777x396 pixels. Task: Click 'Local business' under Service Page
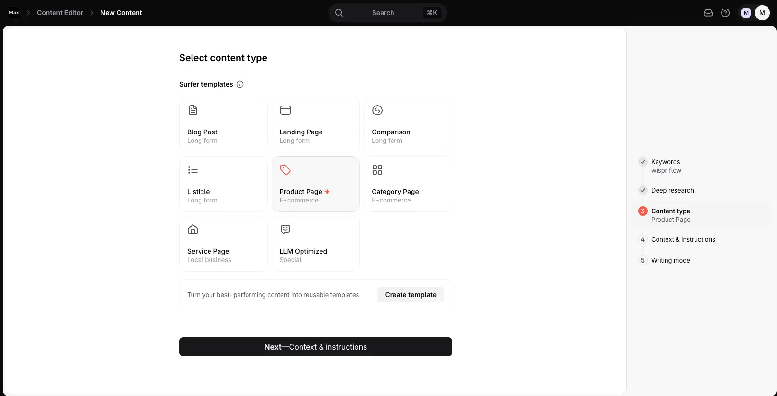[x=209, y=260]
